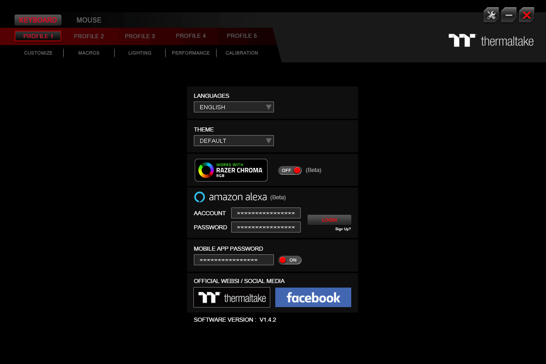Screen dimensions: 546x364
Task: Switch to the Mouse tab
Action: coord(89,20)
